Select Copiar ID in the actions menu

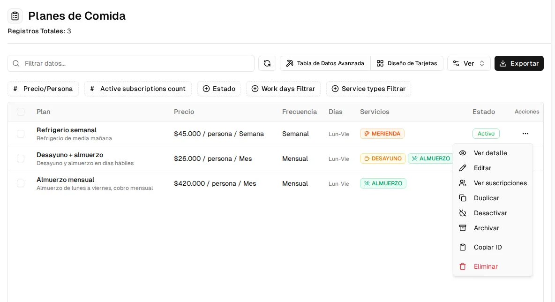(493, 247)
